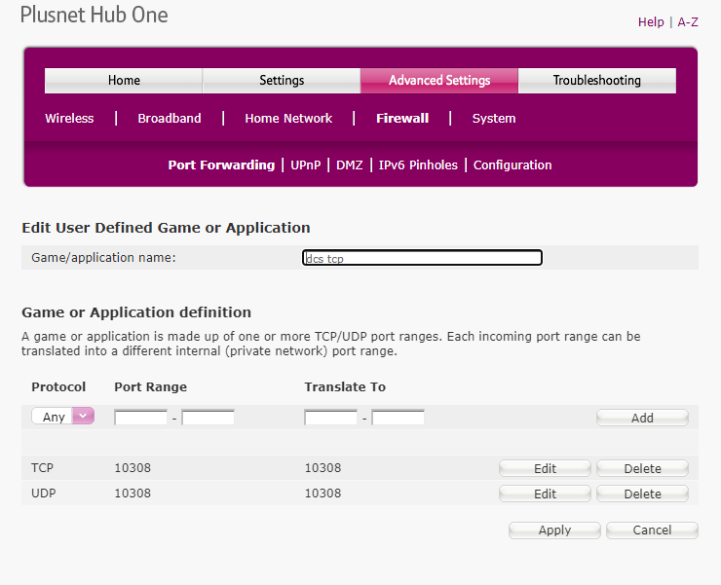Click the Port Range column header
Image resolution: width=721 pixels, height=585 pixels.
tap(150, 387)
